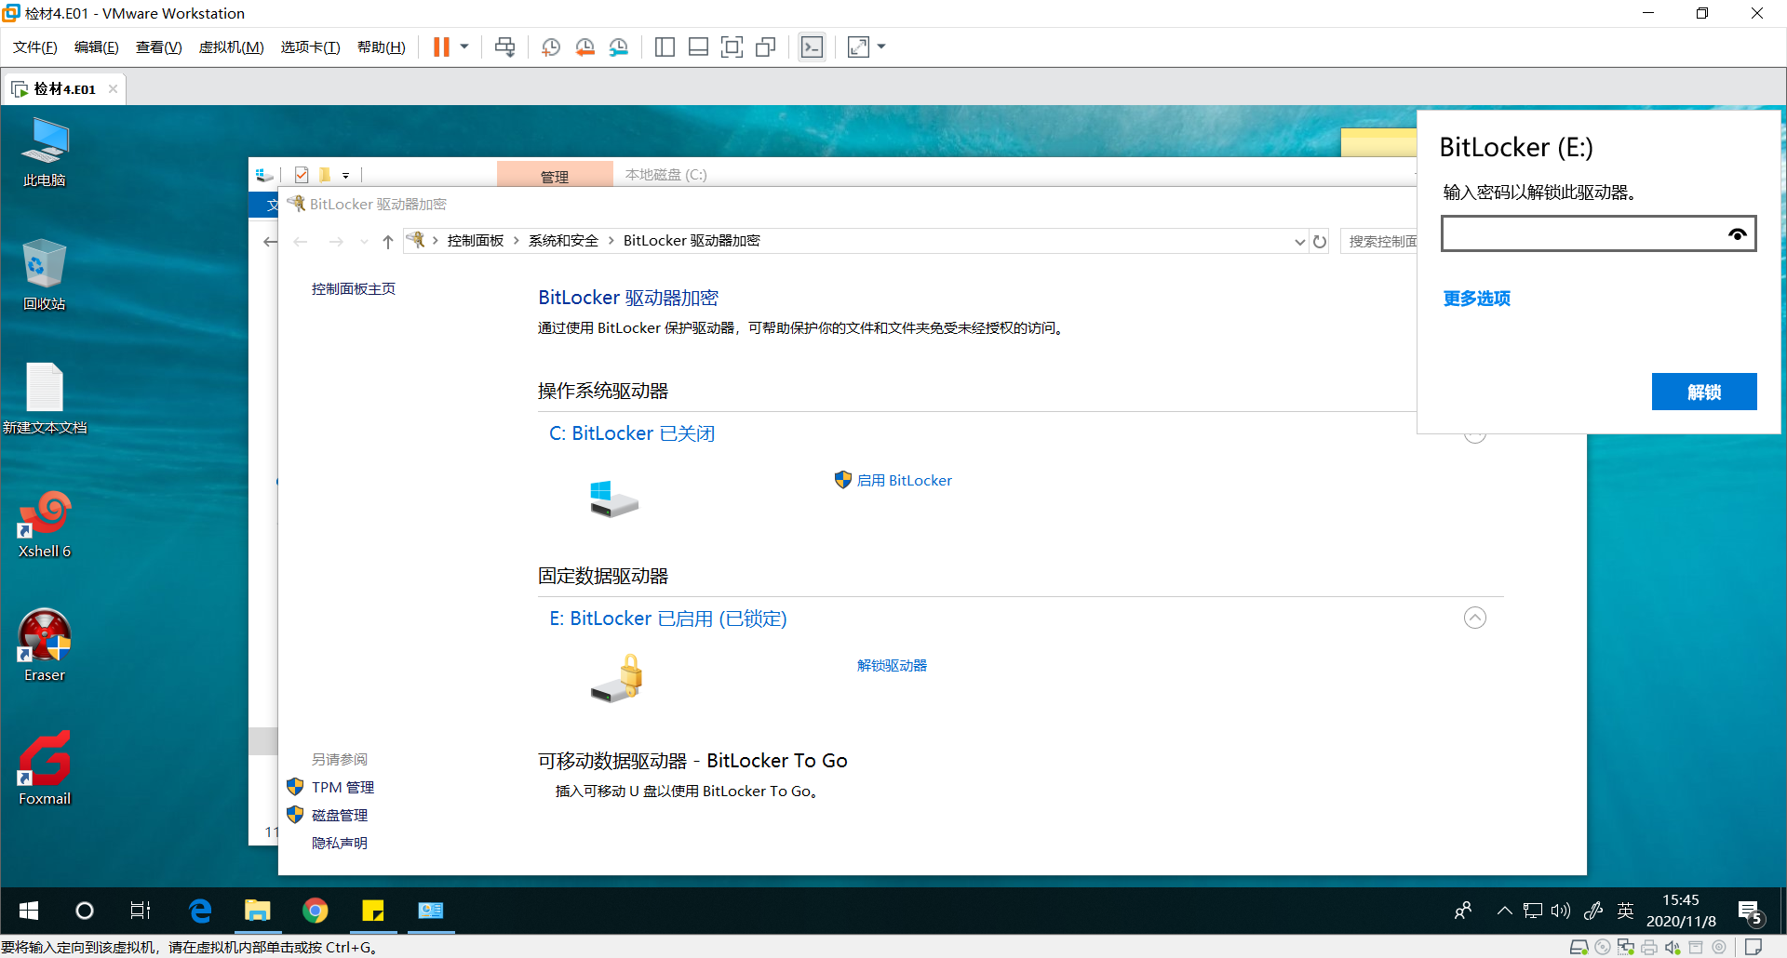Revert to the previous snapshot
This screenshot has width=1787, height=958.
[585, 47]
